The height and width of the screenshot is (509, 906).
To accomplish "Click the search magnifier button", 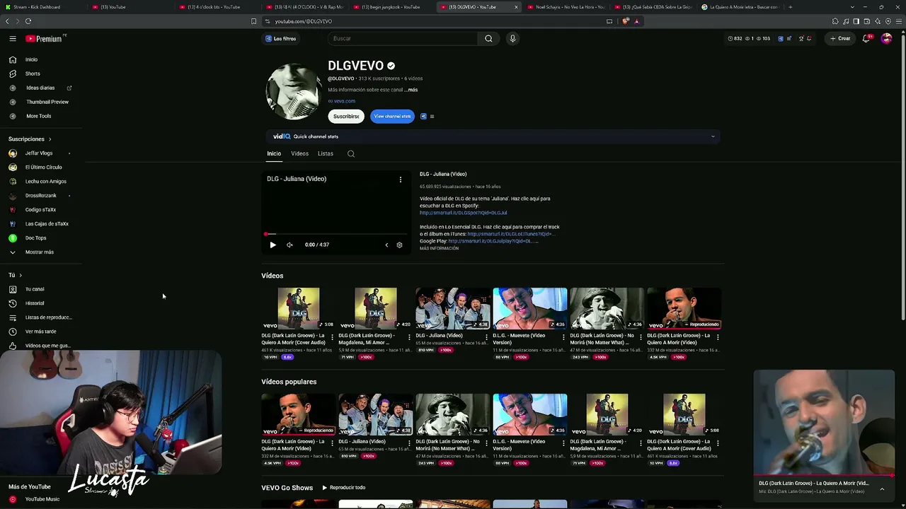I will [x=488, y=39].
